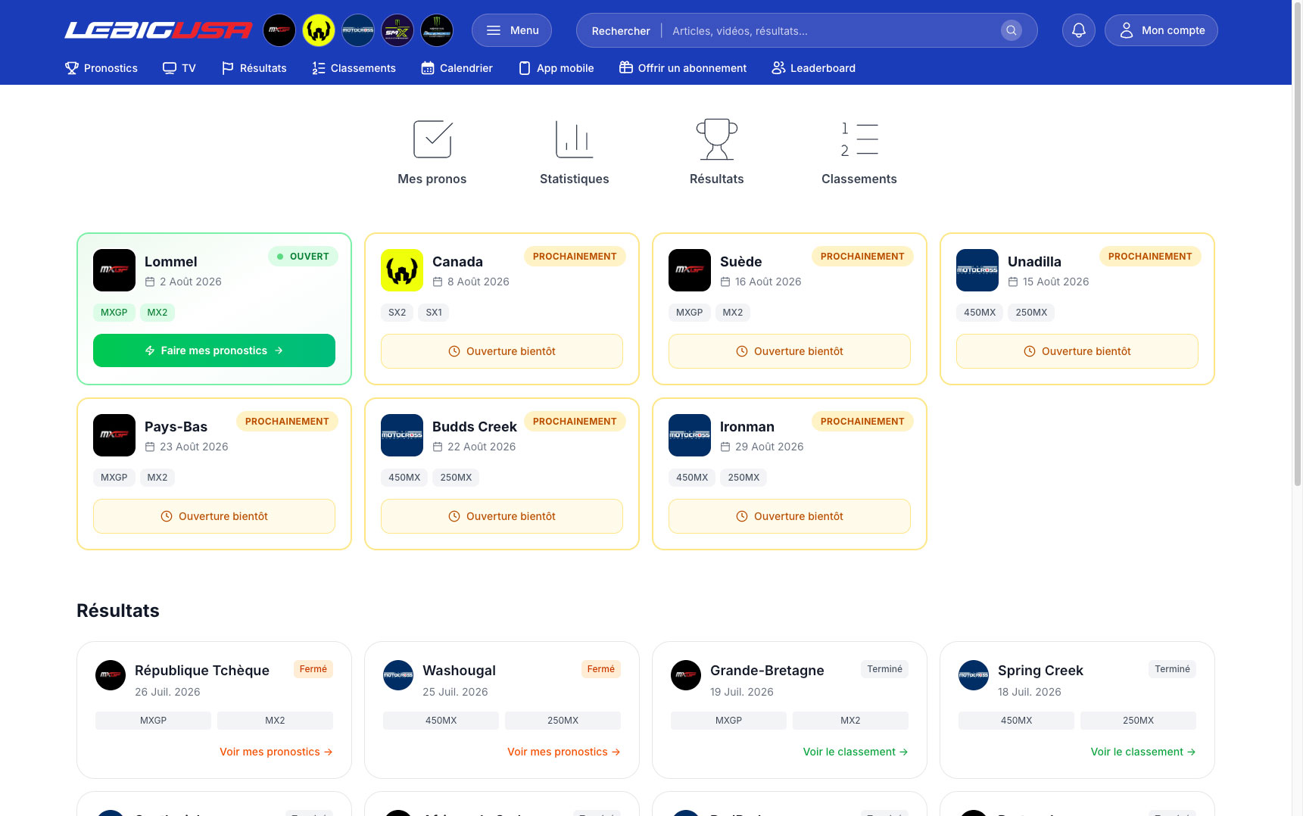Click Ouverture bientôt on Pays-Bas card

point(214,516)
